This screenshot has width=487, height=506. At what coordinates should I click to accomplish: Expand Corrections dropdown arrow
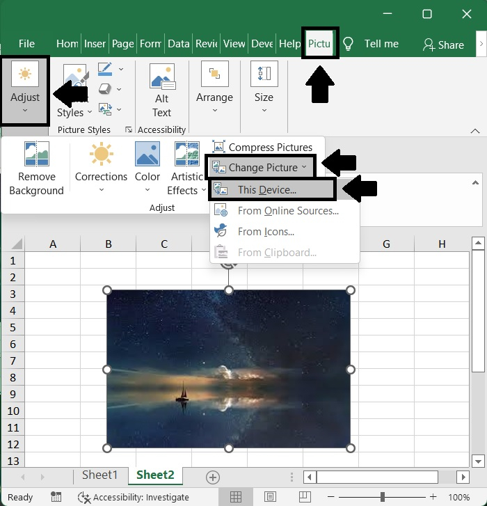point(102,190)
